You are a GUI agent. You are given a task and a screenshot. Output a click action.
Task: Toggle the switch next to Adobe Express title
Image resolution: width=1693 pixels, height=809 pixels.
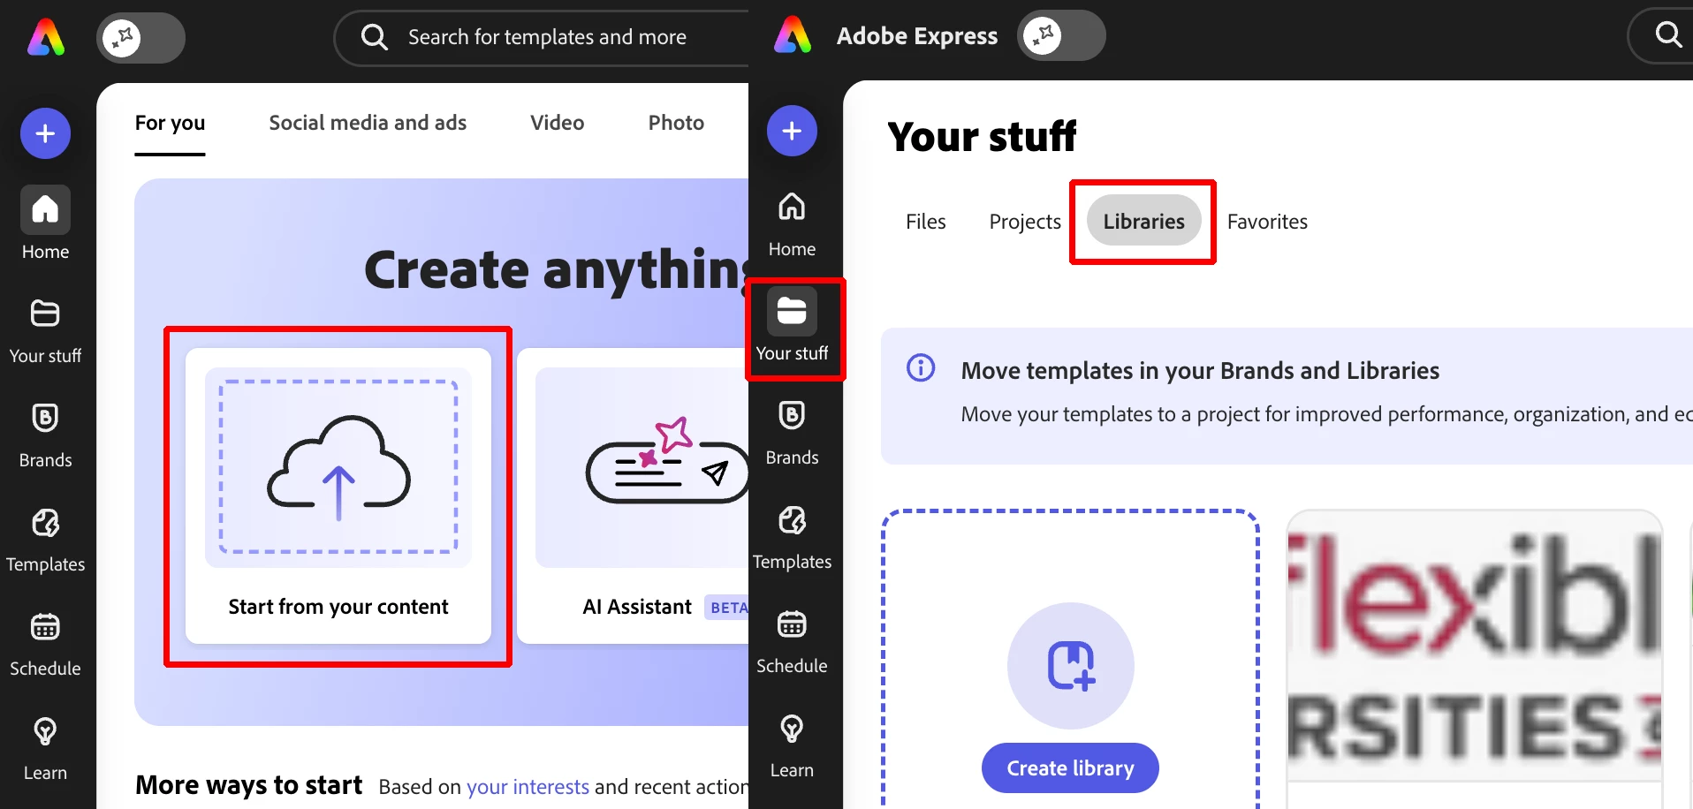click(x=1061, y=35)
